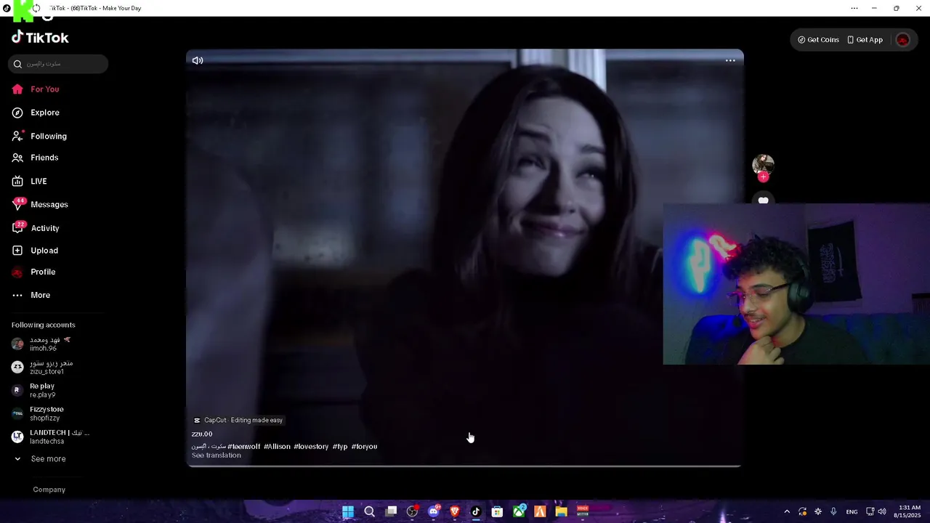This screenshot has width=930, height=523.
Task: Expand See more following accounts
Action: point(40,459)
